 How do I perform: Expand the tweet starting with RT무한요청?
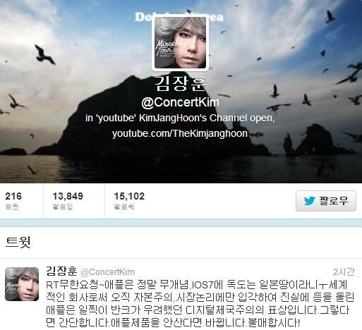coord(200,304)
